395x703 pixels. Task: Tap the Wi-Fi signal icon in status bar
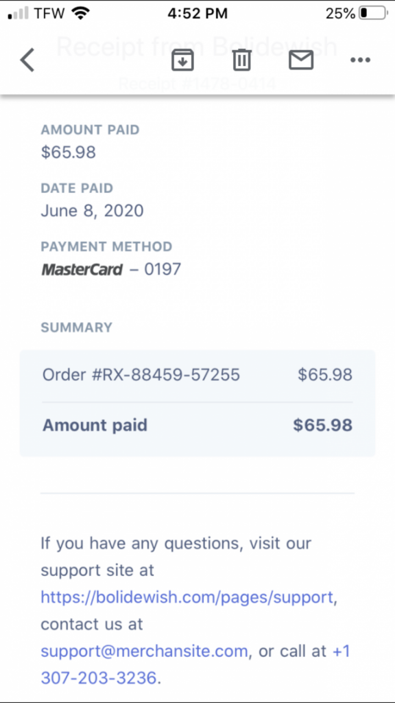pos(80,14)
